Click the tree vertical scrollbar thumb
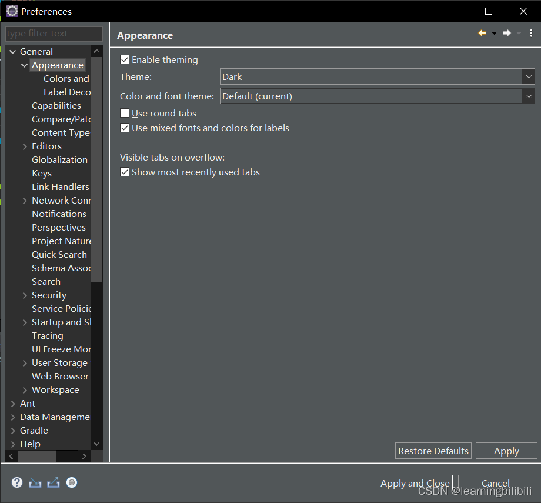541x503 pixels. 97,169
